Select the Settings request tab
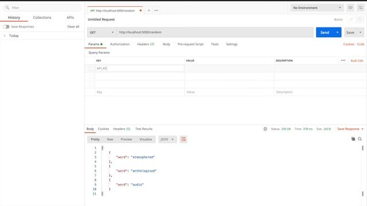 click(x=232, y=44)
